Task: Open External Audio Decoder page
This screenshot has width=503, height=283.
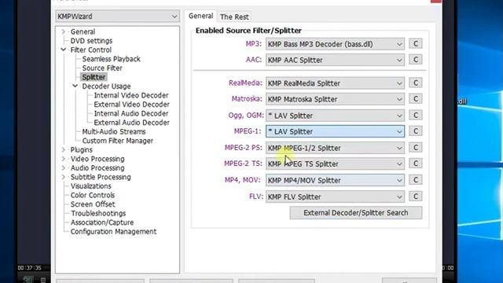Action: click(131, 123)
